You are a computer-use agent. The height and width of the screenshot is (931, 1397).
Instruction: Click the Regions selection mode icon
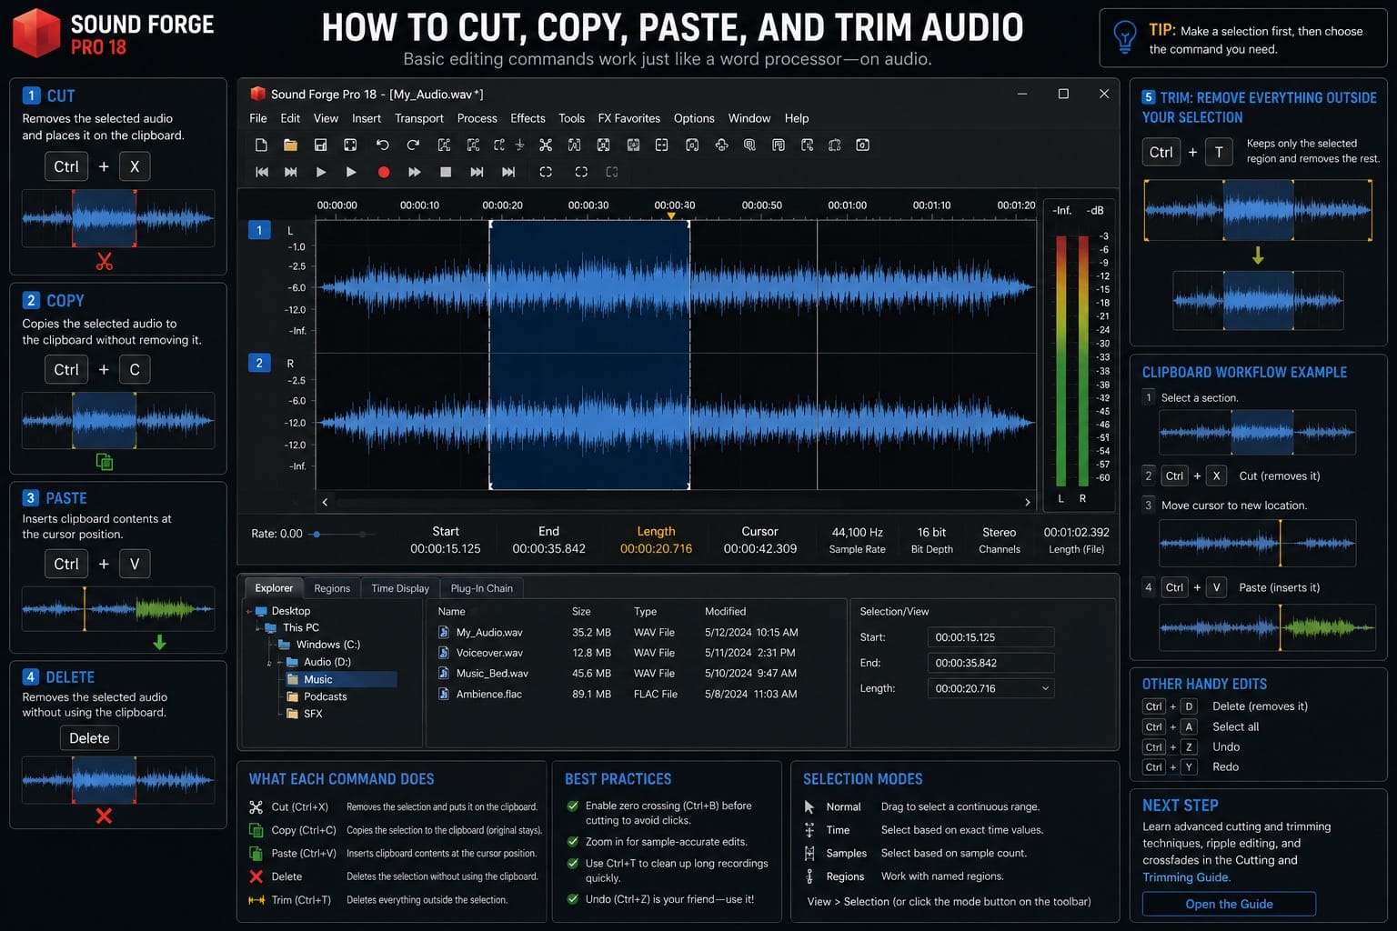pyautogui.click(x=809, y=876)
